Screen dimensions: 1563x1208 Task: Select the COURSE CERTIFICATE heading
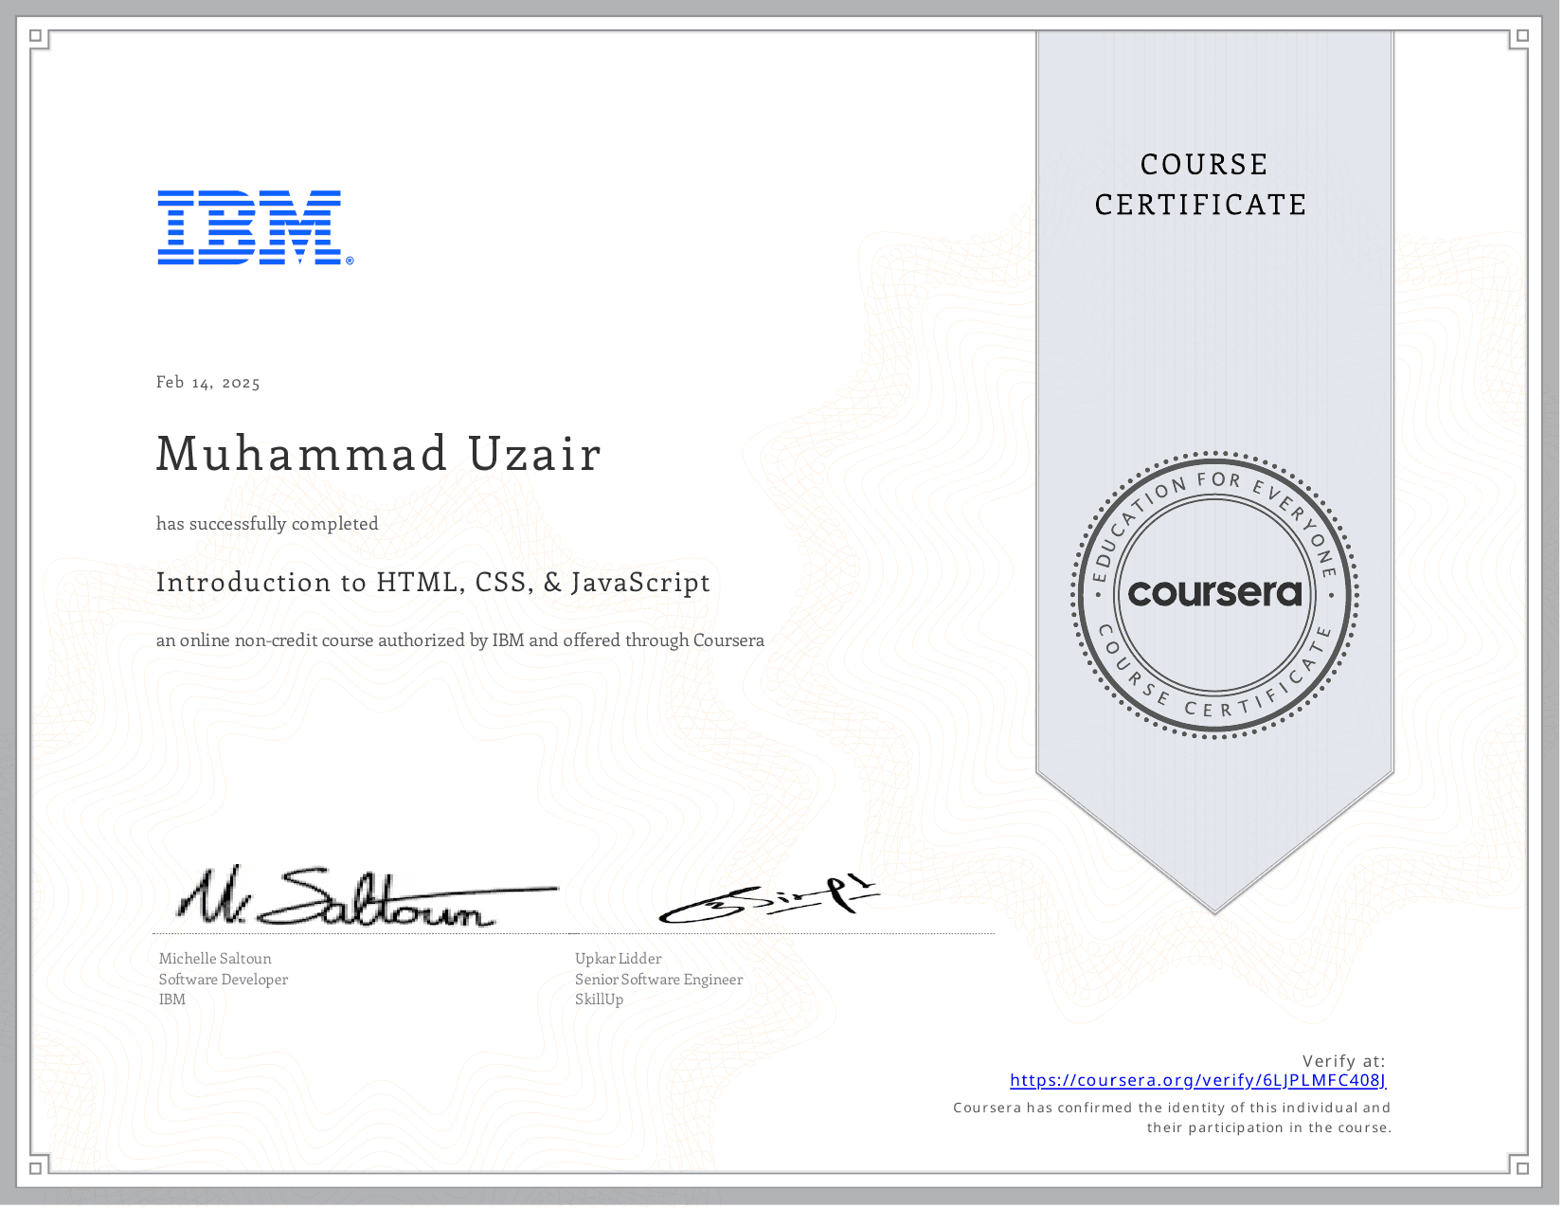click(x=1201, y=185)
